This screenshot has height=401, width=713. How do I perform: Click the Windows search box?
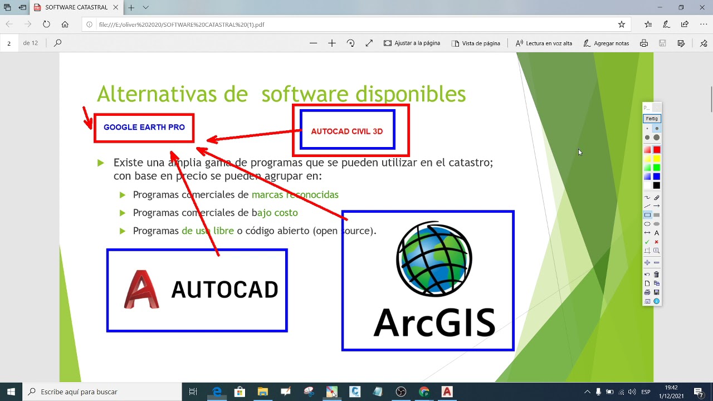pyautogui.click(x=102, y=392)
